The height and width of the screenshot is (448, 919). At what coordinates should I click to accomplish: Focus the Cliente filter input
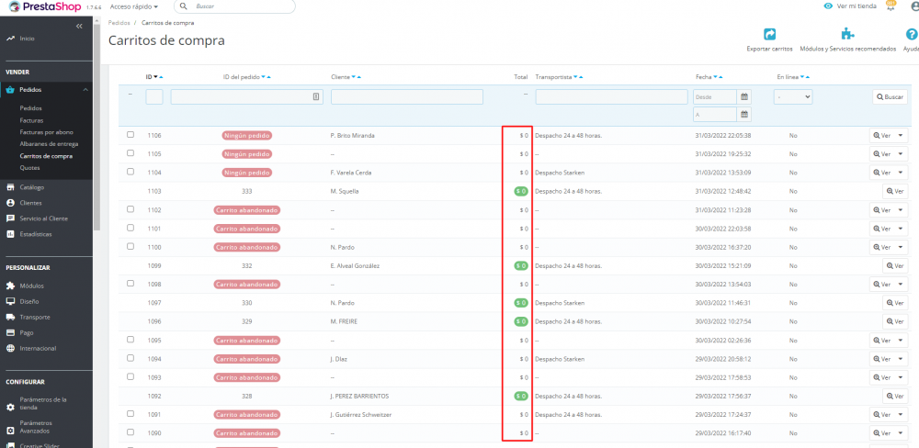[x=407, y=96]
